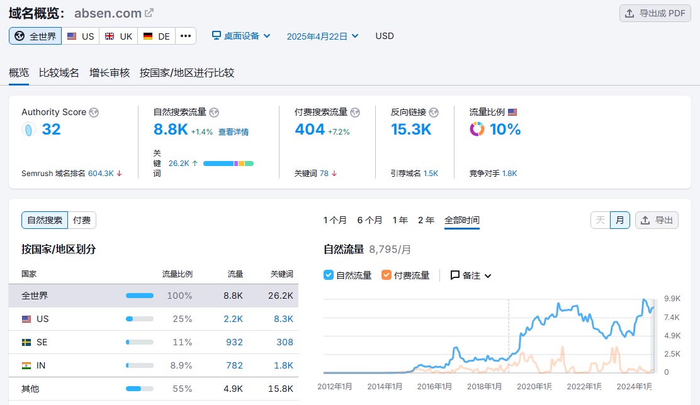Click the globe icon beside 付费搜索流量
Screen dimensions: 700x405
point(355,113)
